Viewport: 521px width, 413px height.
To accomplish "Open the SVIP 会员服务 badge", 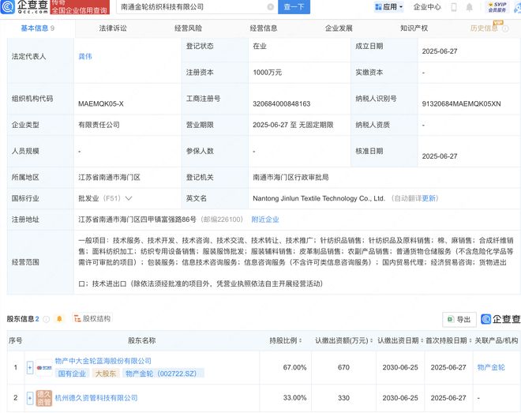I will (x=497, y=7).
